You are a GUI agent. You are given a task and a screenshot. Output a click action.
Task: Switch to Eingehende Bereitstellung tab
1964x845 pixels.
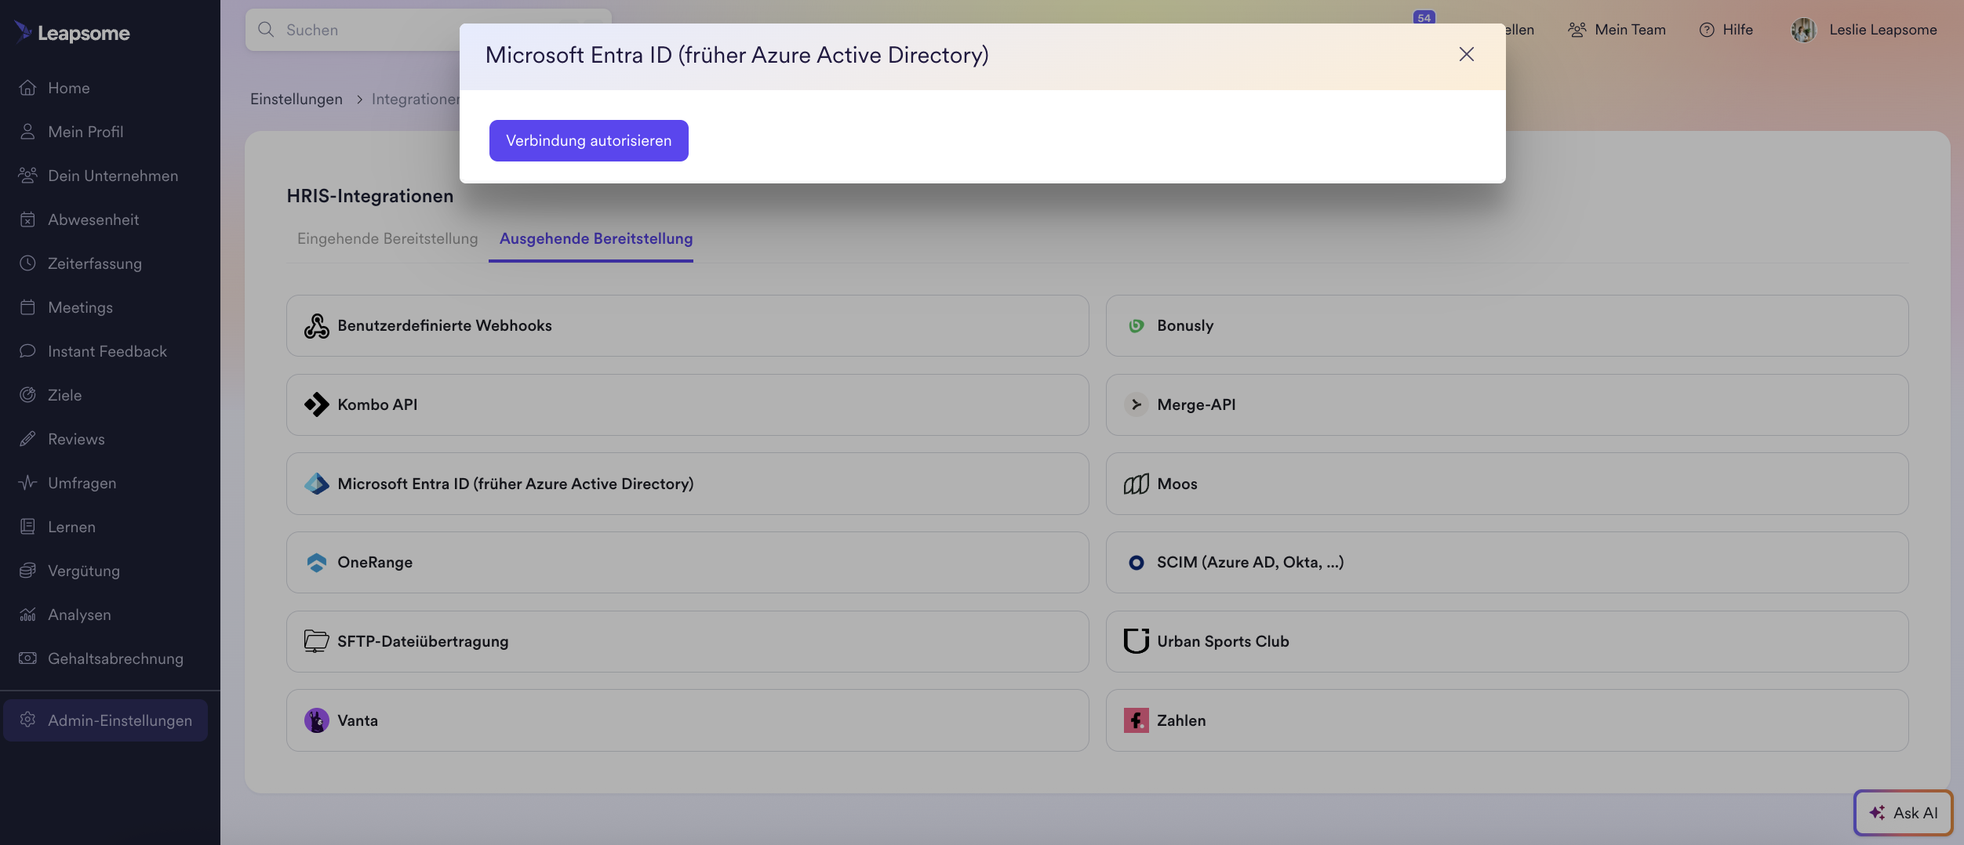coord(387,238)
